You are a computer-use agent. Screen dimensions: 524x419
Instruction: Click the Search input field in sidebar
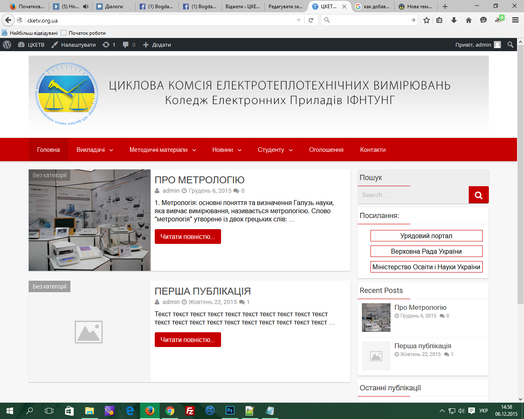tap(413, 195)
